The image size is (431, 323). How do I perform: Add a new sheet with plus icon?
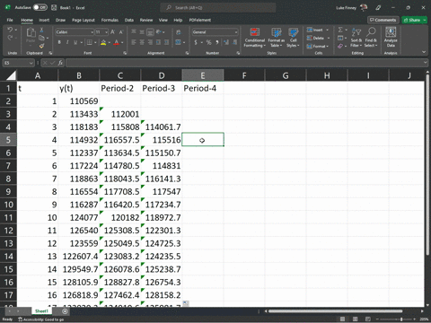pos(65,311)
